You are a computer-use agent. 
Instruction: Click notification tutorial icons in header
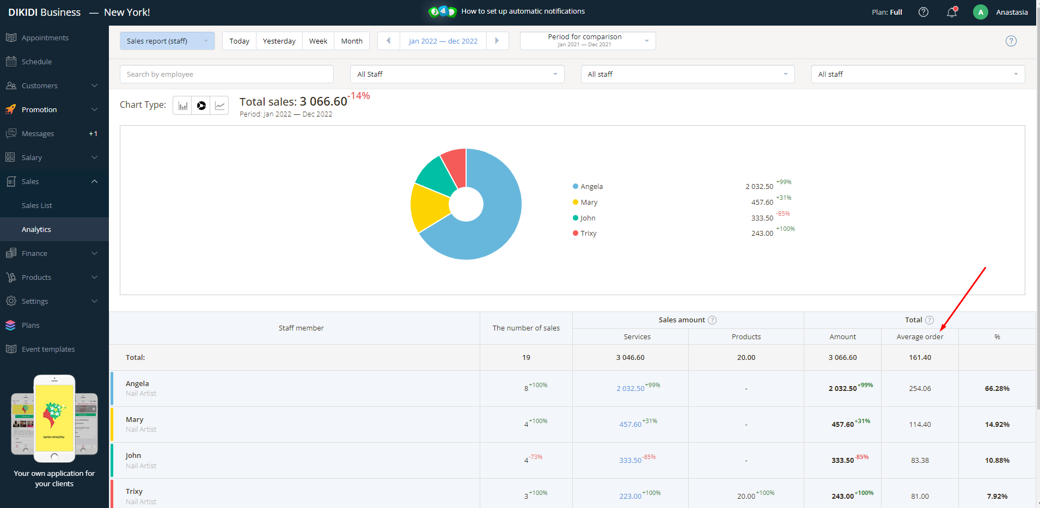[443, 11]
